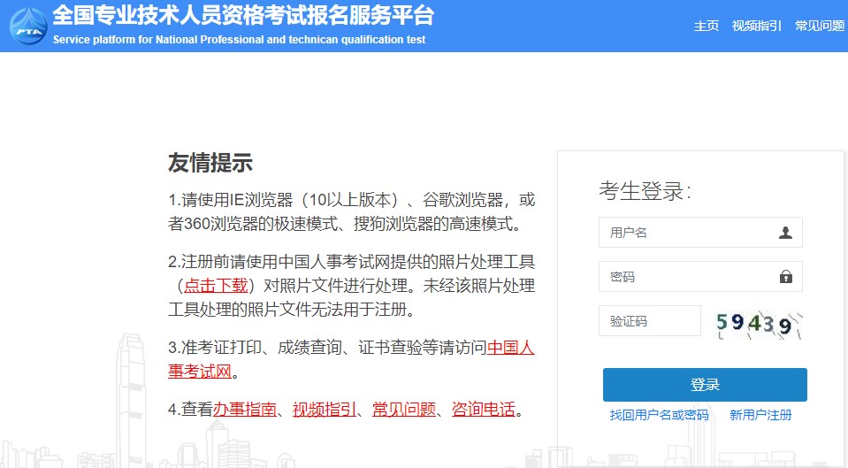Open 主页 in the top navigation
This screenshot has width=848, height=468.
coord(707,26)
